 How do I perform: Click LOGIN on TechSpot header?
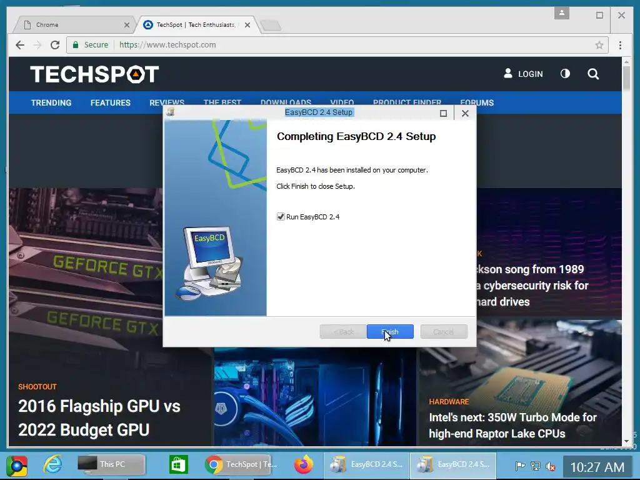pyautogui.click(x=523, y=74)
